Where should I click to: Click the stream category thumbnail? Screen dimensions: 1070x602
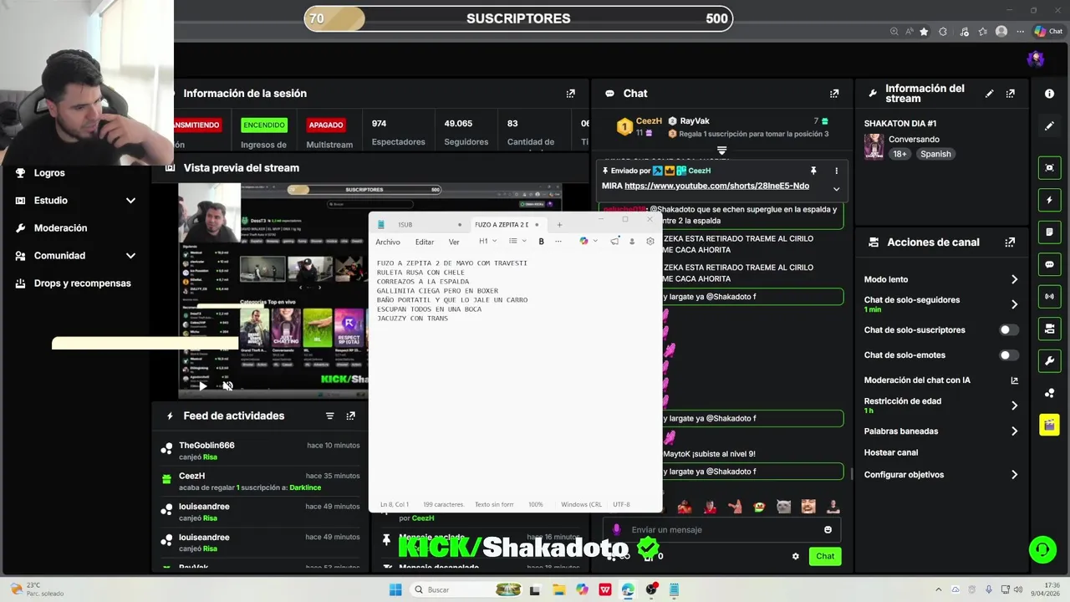(874, 146)
